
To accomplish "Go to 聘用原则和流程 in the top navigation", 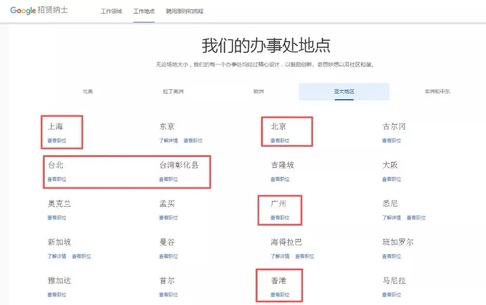I will 185,11.
